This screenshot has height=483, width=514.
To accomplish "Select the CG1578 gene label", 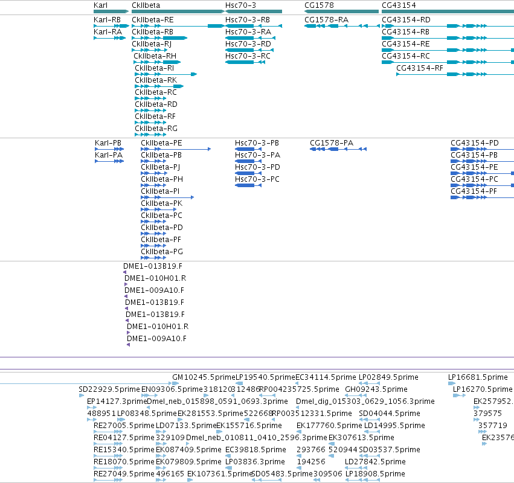I will click(x=319, y=5).
